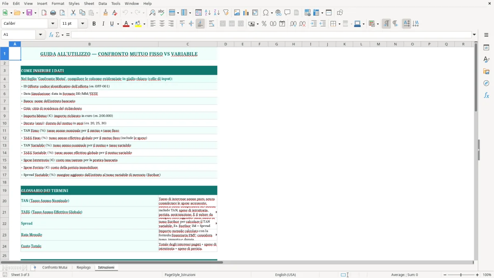Open the Sheet menu
This screenshot has width=494, height=278.
(x=89, y=3)
